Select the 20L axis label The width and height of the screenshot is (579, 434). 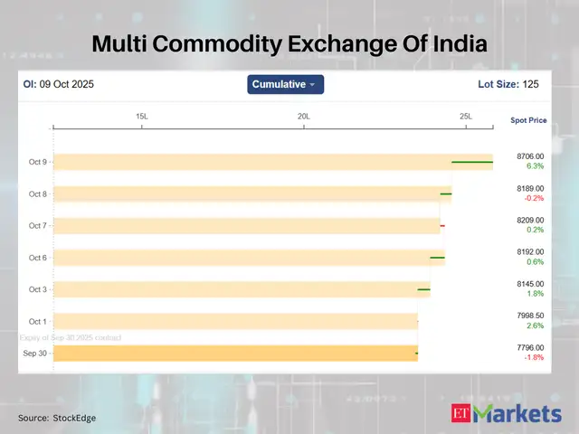[304, 117]
